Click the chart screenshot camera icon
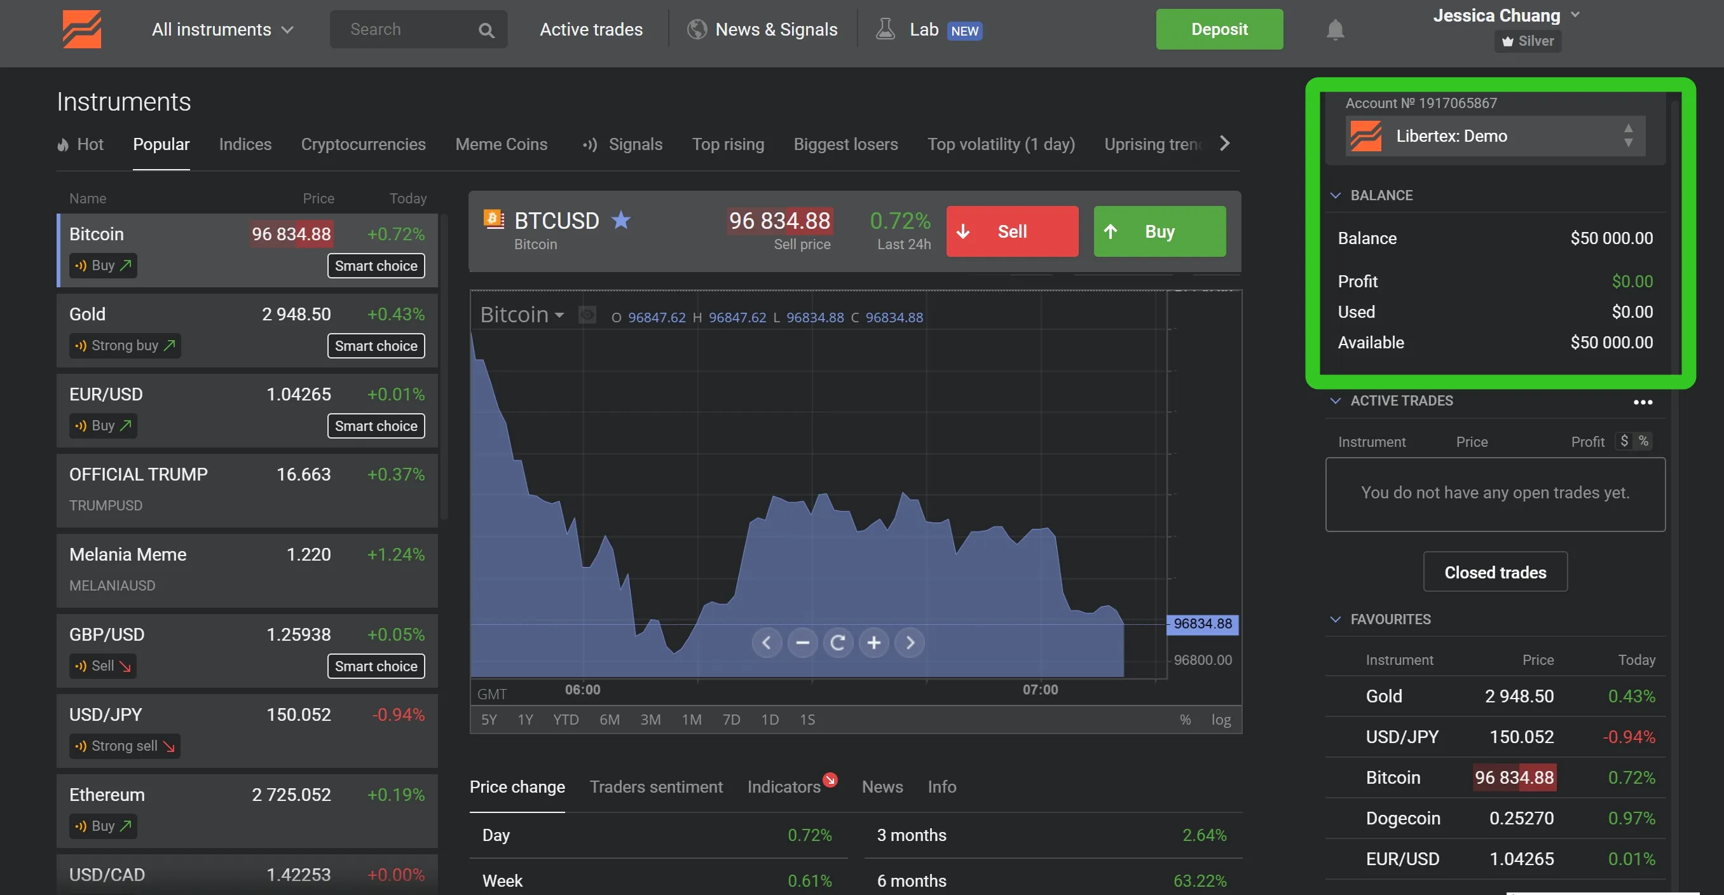Screen dimensions: 1724x895 tap(587, 315)
